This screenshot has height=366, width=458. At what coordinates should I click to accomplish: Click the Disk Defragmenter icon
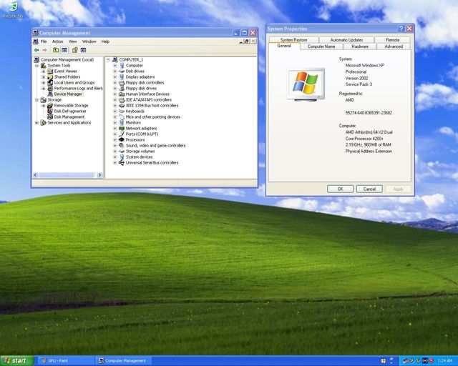point(50,112)
